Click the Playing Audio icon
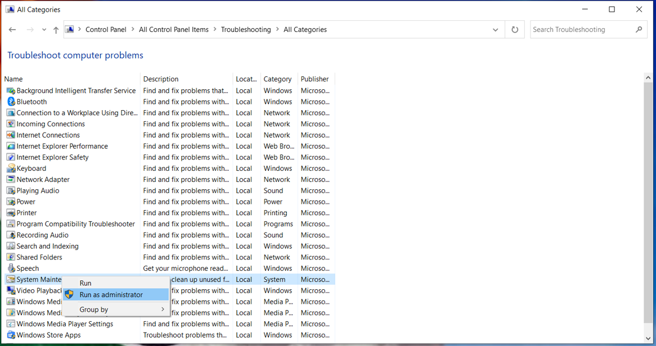This screenshot has width=656, height=346. [x=11, y=190]
